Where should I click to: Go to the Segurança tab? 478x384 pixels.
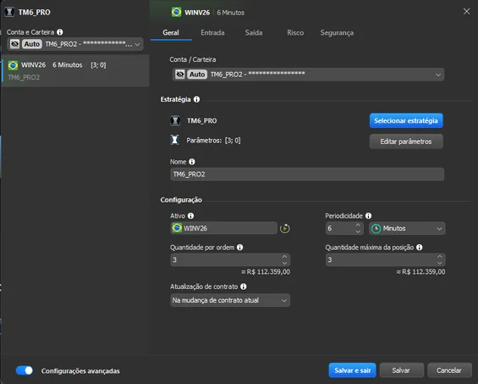coord(337,33)
